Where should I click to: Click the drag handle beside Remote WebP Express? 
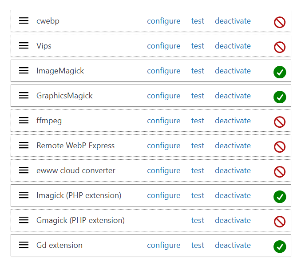(24, 146)
